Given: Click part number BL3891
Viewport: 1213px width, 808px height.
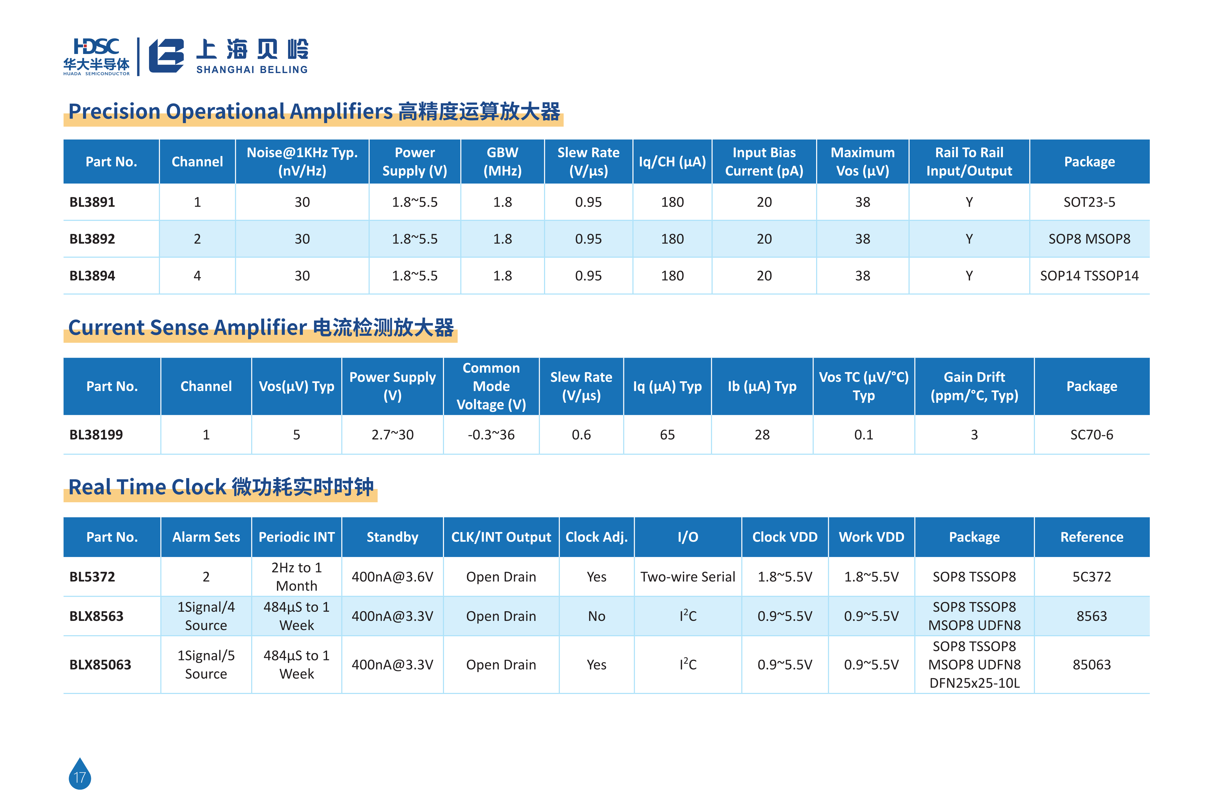Looking at the screenshot, I should pyautogui.click(x=92, y=202).
